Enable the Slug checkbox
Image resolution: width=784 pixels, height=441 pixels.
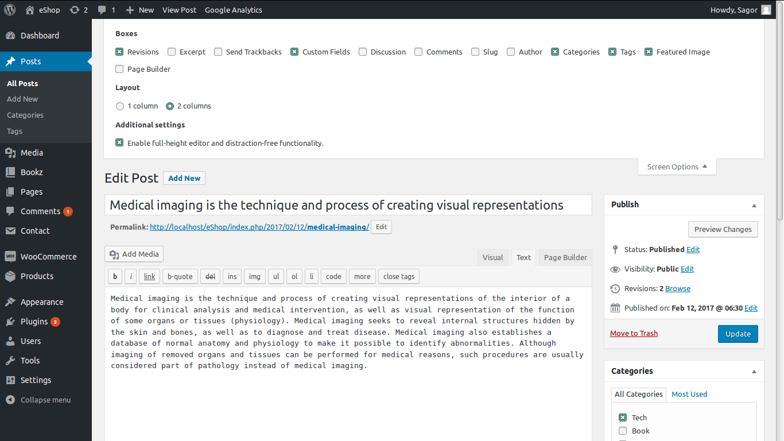click(475, 52)
